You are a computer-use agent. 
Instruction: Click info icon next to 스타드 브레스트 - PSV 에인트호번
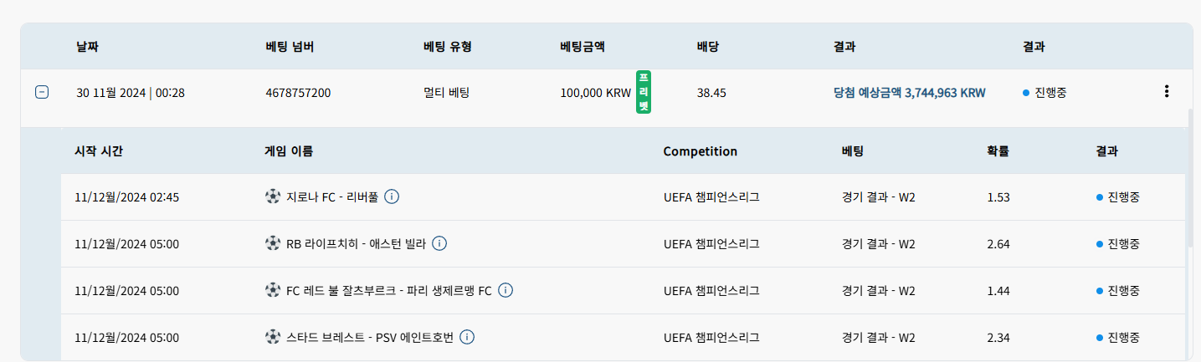tap(467, 338)
